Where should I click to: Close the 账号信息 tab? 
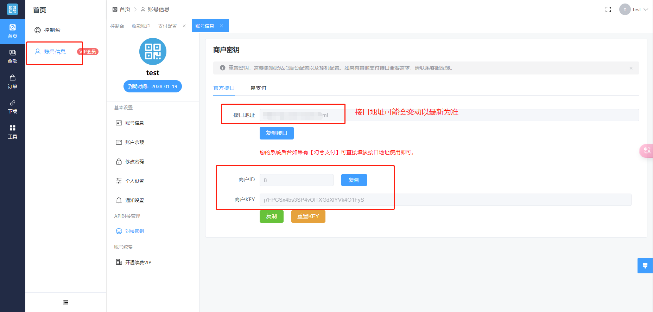[x=222, y=26]
